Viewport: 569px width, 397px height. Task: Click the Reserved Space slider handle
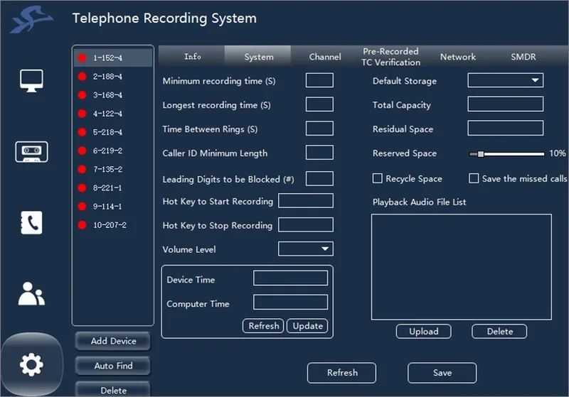click(x=481, y=154)
